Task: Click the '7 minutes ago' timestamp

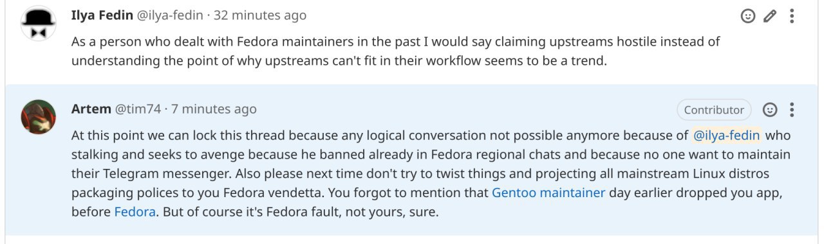Action: coord(214,109)
